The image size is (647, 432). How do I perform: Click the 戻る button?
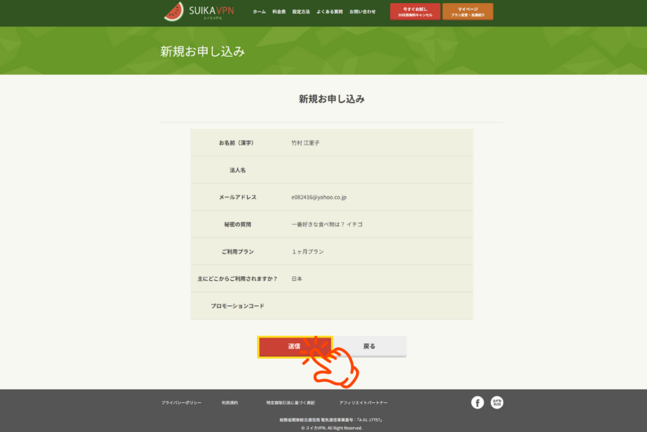coord(369,347)
